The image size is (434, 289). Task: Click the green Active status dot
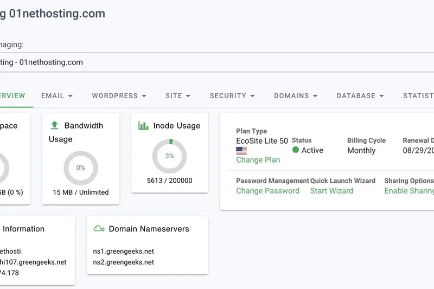296,150
